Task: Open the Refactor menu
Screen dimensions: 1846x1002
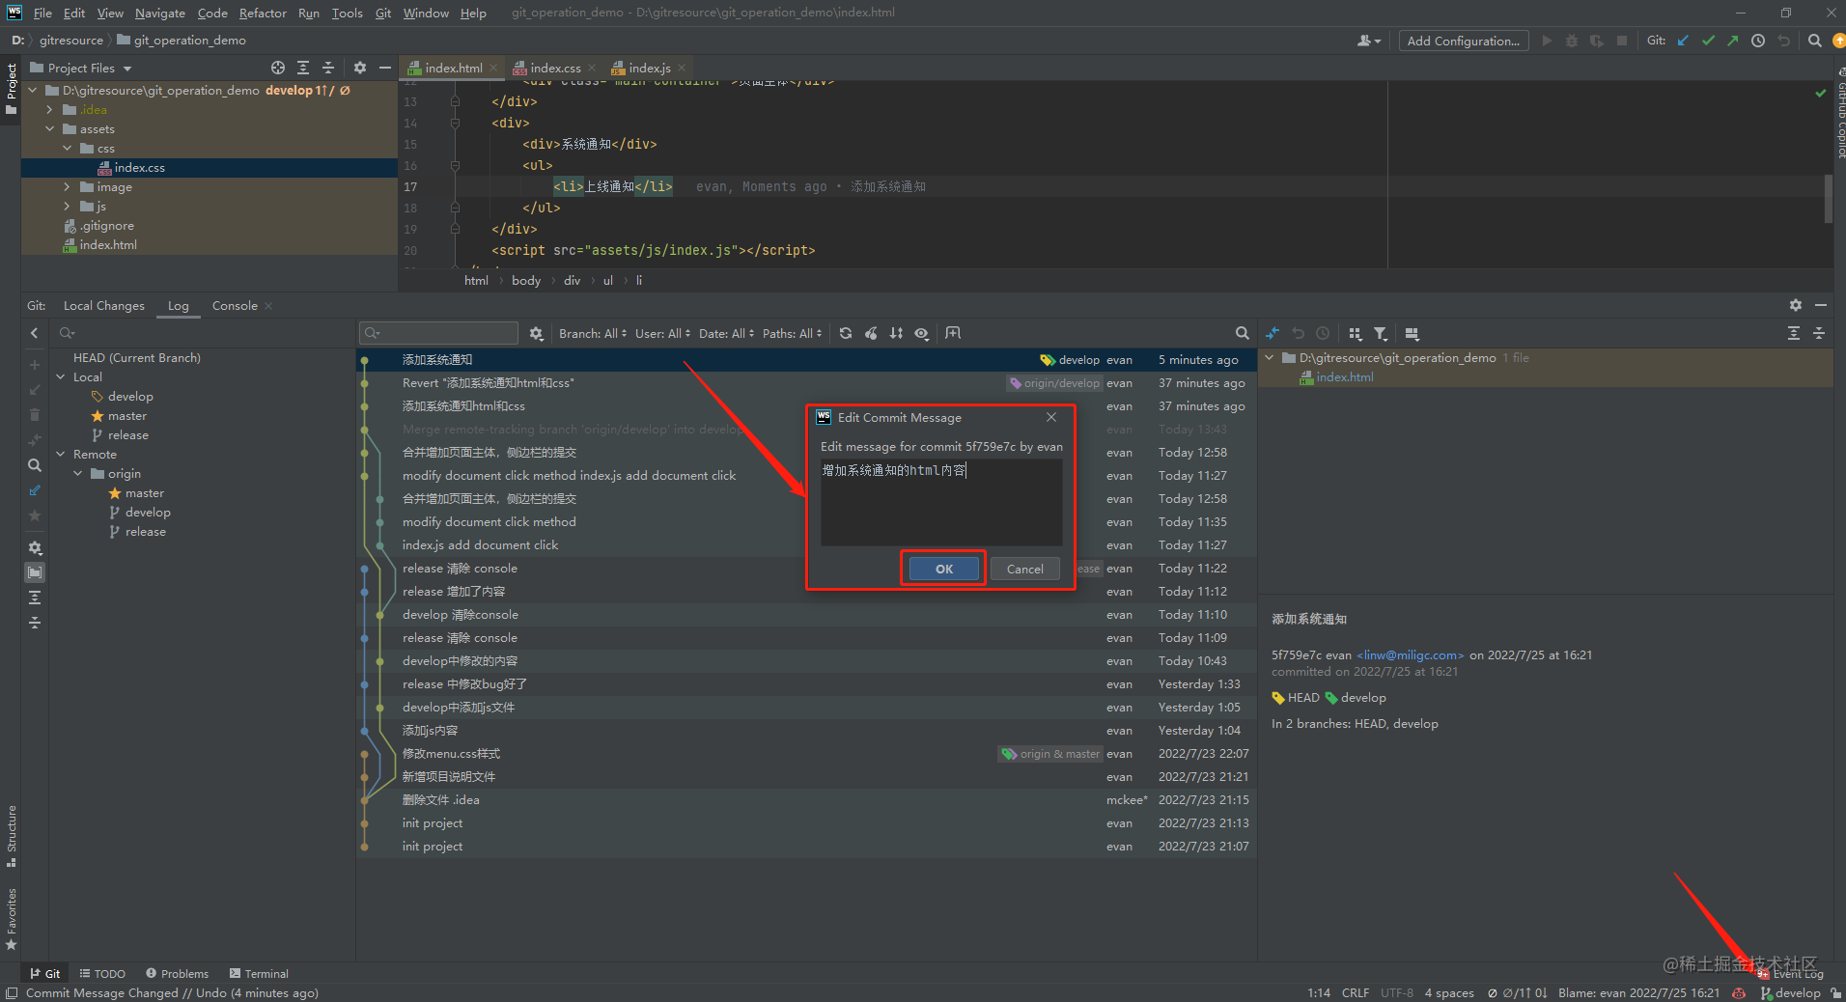Action: click(263, 13)
